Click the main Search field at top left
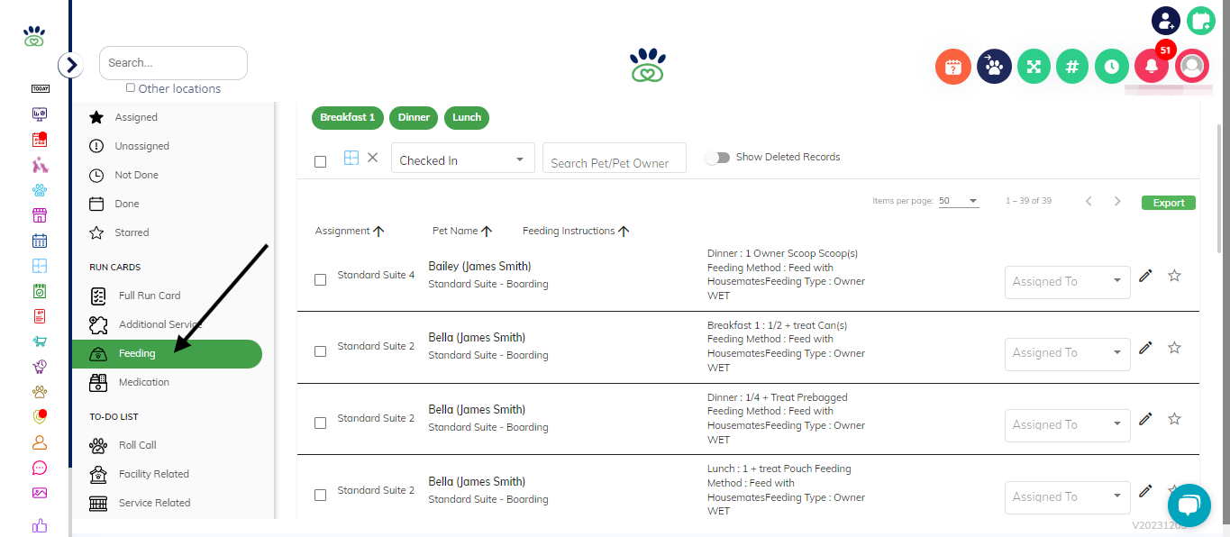This screenshot has height=537, width=1230. tap(173, 63)
